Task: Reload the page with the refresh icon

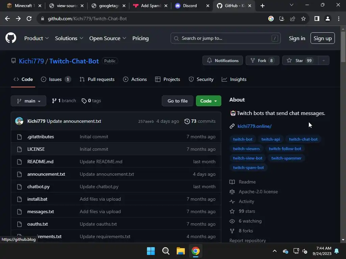Action: 29,19
